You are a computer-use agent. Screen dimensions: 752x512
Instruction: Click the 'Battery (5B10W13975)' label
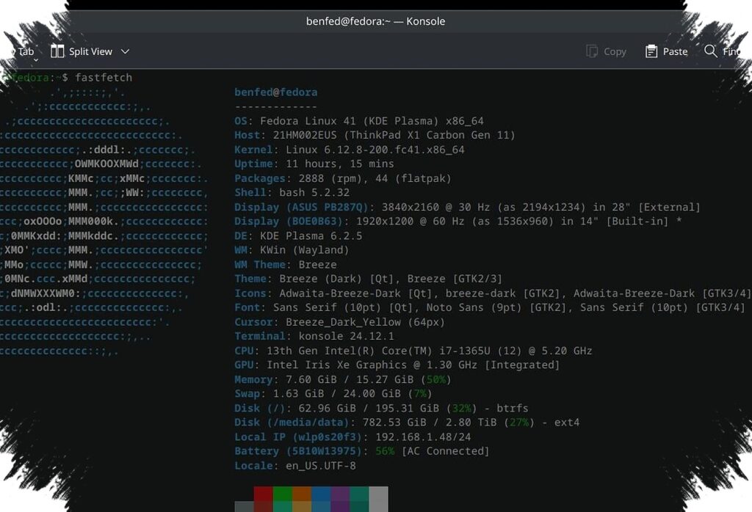click(298, 451)
